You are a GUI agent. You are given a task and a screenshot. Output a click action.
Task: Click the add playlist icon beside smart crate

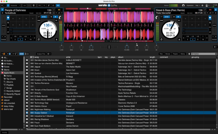tap(14, 54)
